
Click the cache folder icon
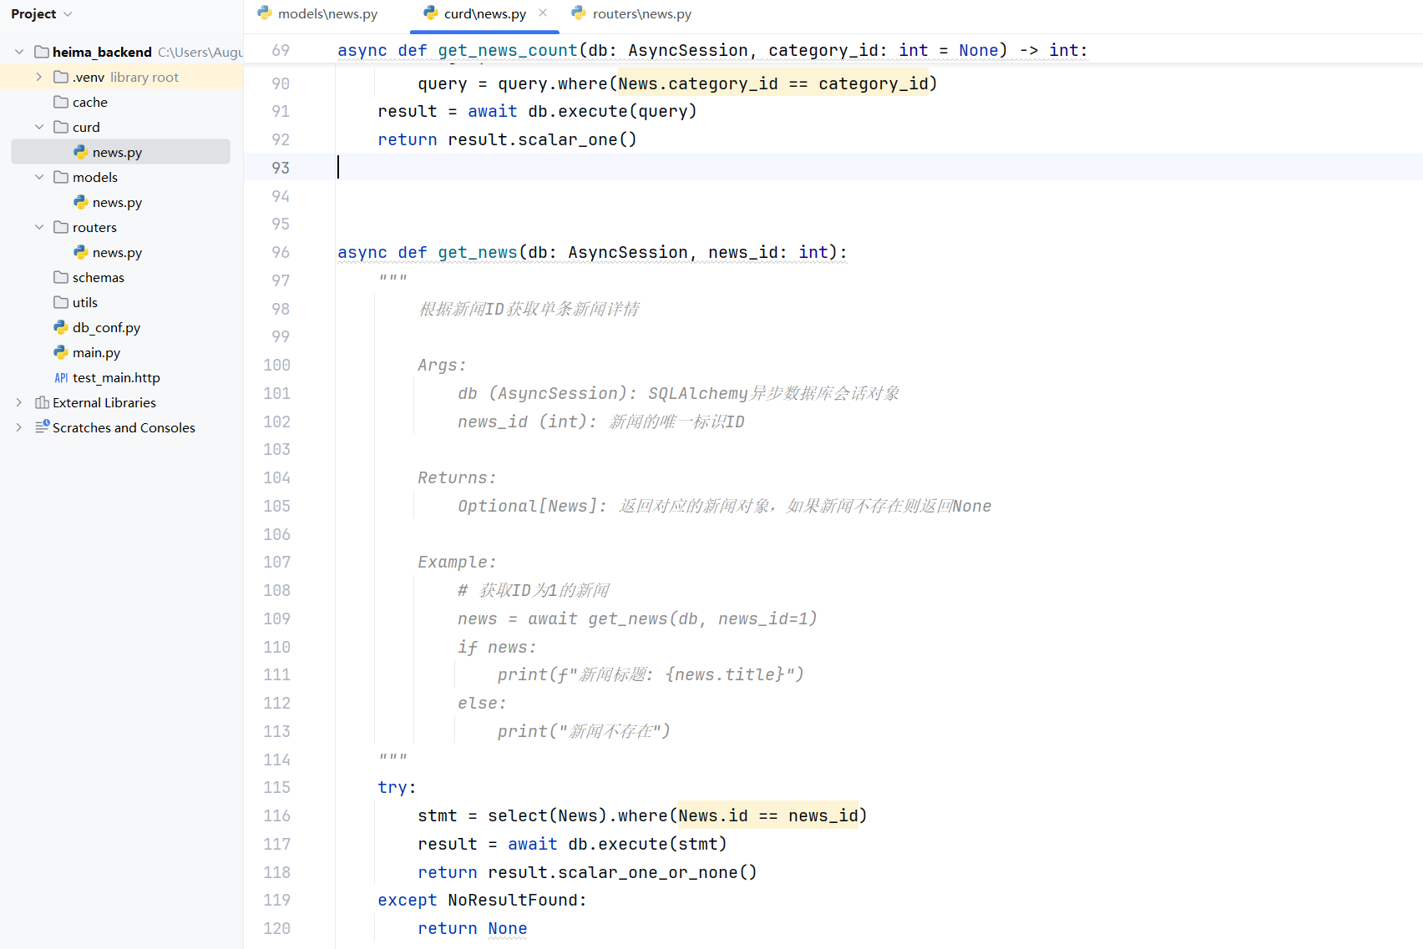tap(61, 102)
